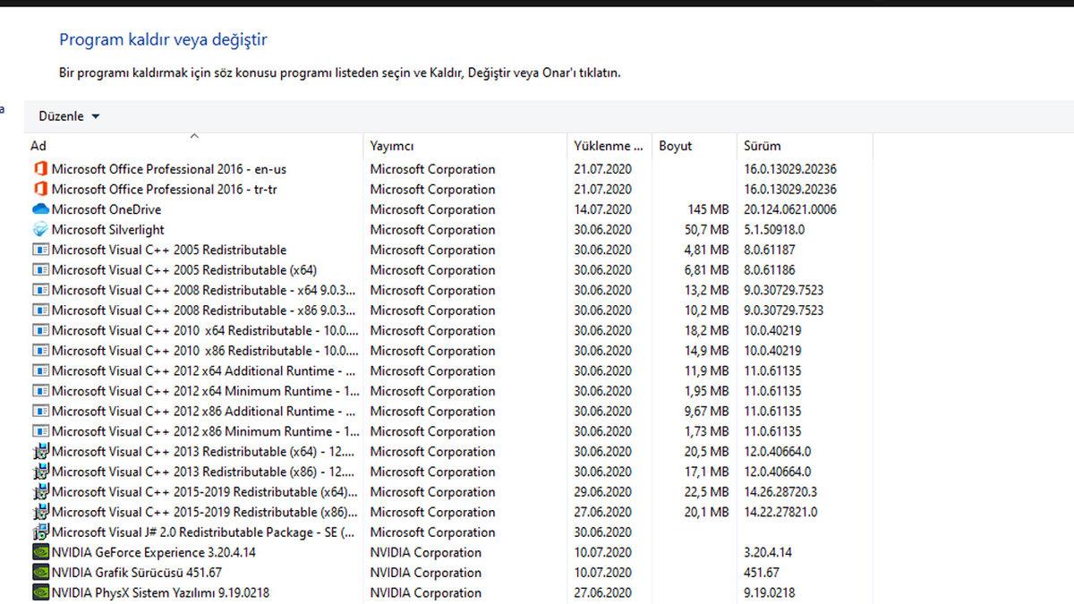Click the Visual C++ 2013 Redistributable (x64) icon
This screenshot has width=1074, height=604.
pyautogui.click(x=40, y=452)
